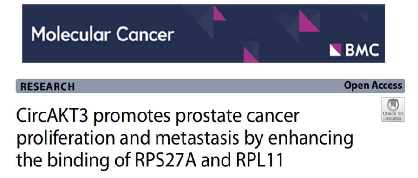Screen dimensions: 418x178
Task: Click the small dark triangle in the banner's right corner
Action: [363, 16]
